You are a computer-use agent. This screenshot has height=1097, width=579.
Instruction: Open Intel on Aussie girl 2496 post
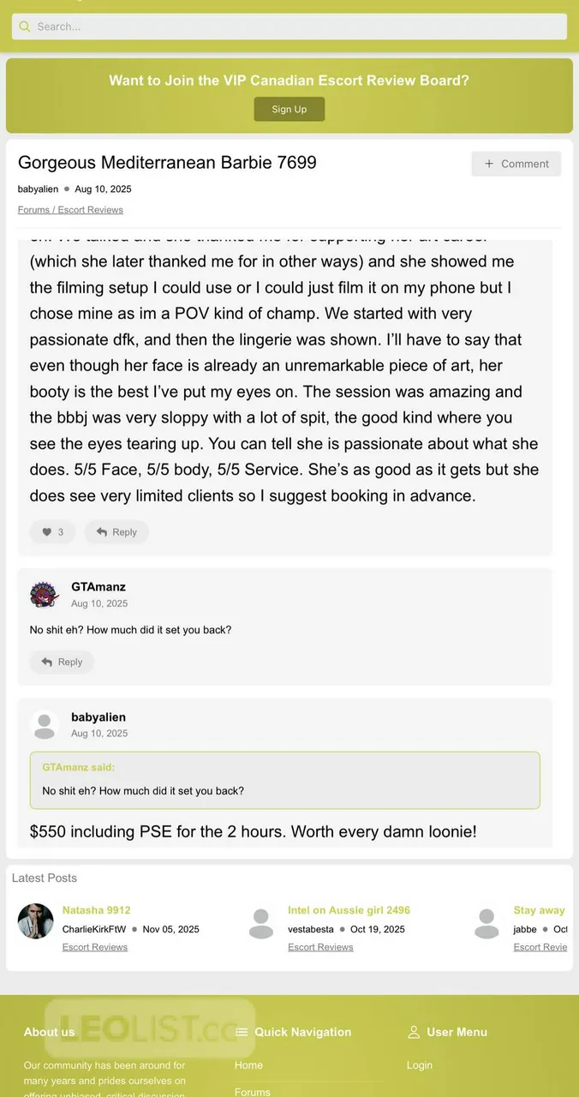click(x=349, y=910)
